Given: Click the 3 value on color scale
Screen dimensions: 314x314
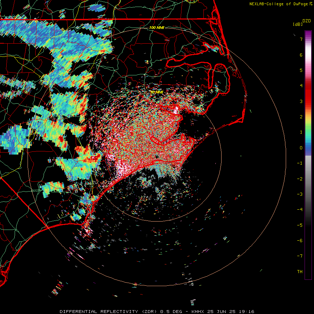Looking at the screenshot, I should pos(301,101).
